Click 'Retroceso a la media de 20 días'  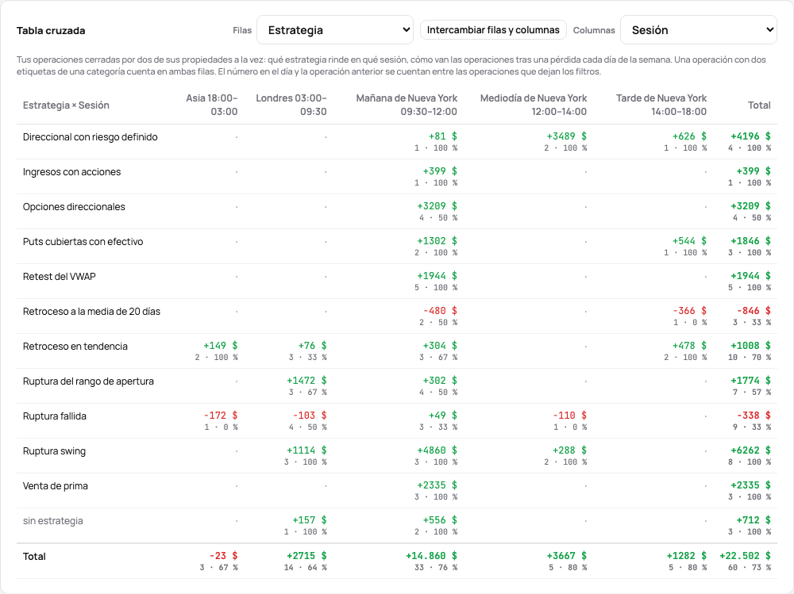[91, 312]
